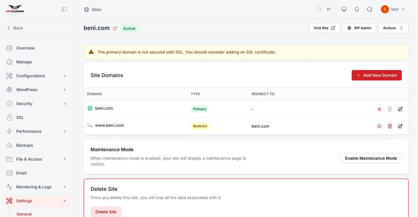Set www.beni.com as primary with star icon
This screenshot has height=217, width=418.
click(379, 126)
